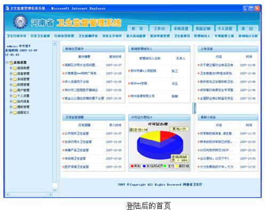
Task: Click the 许可证办理 pie chart
Action: click(x=160, y=145)
